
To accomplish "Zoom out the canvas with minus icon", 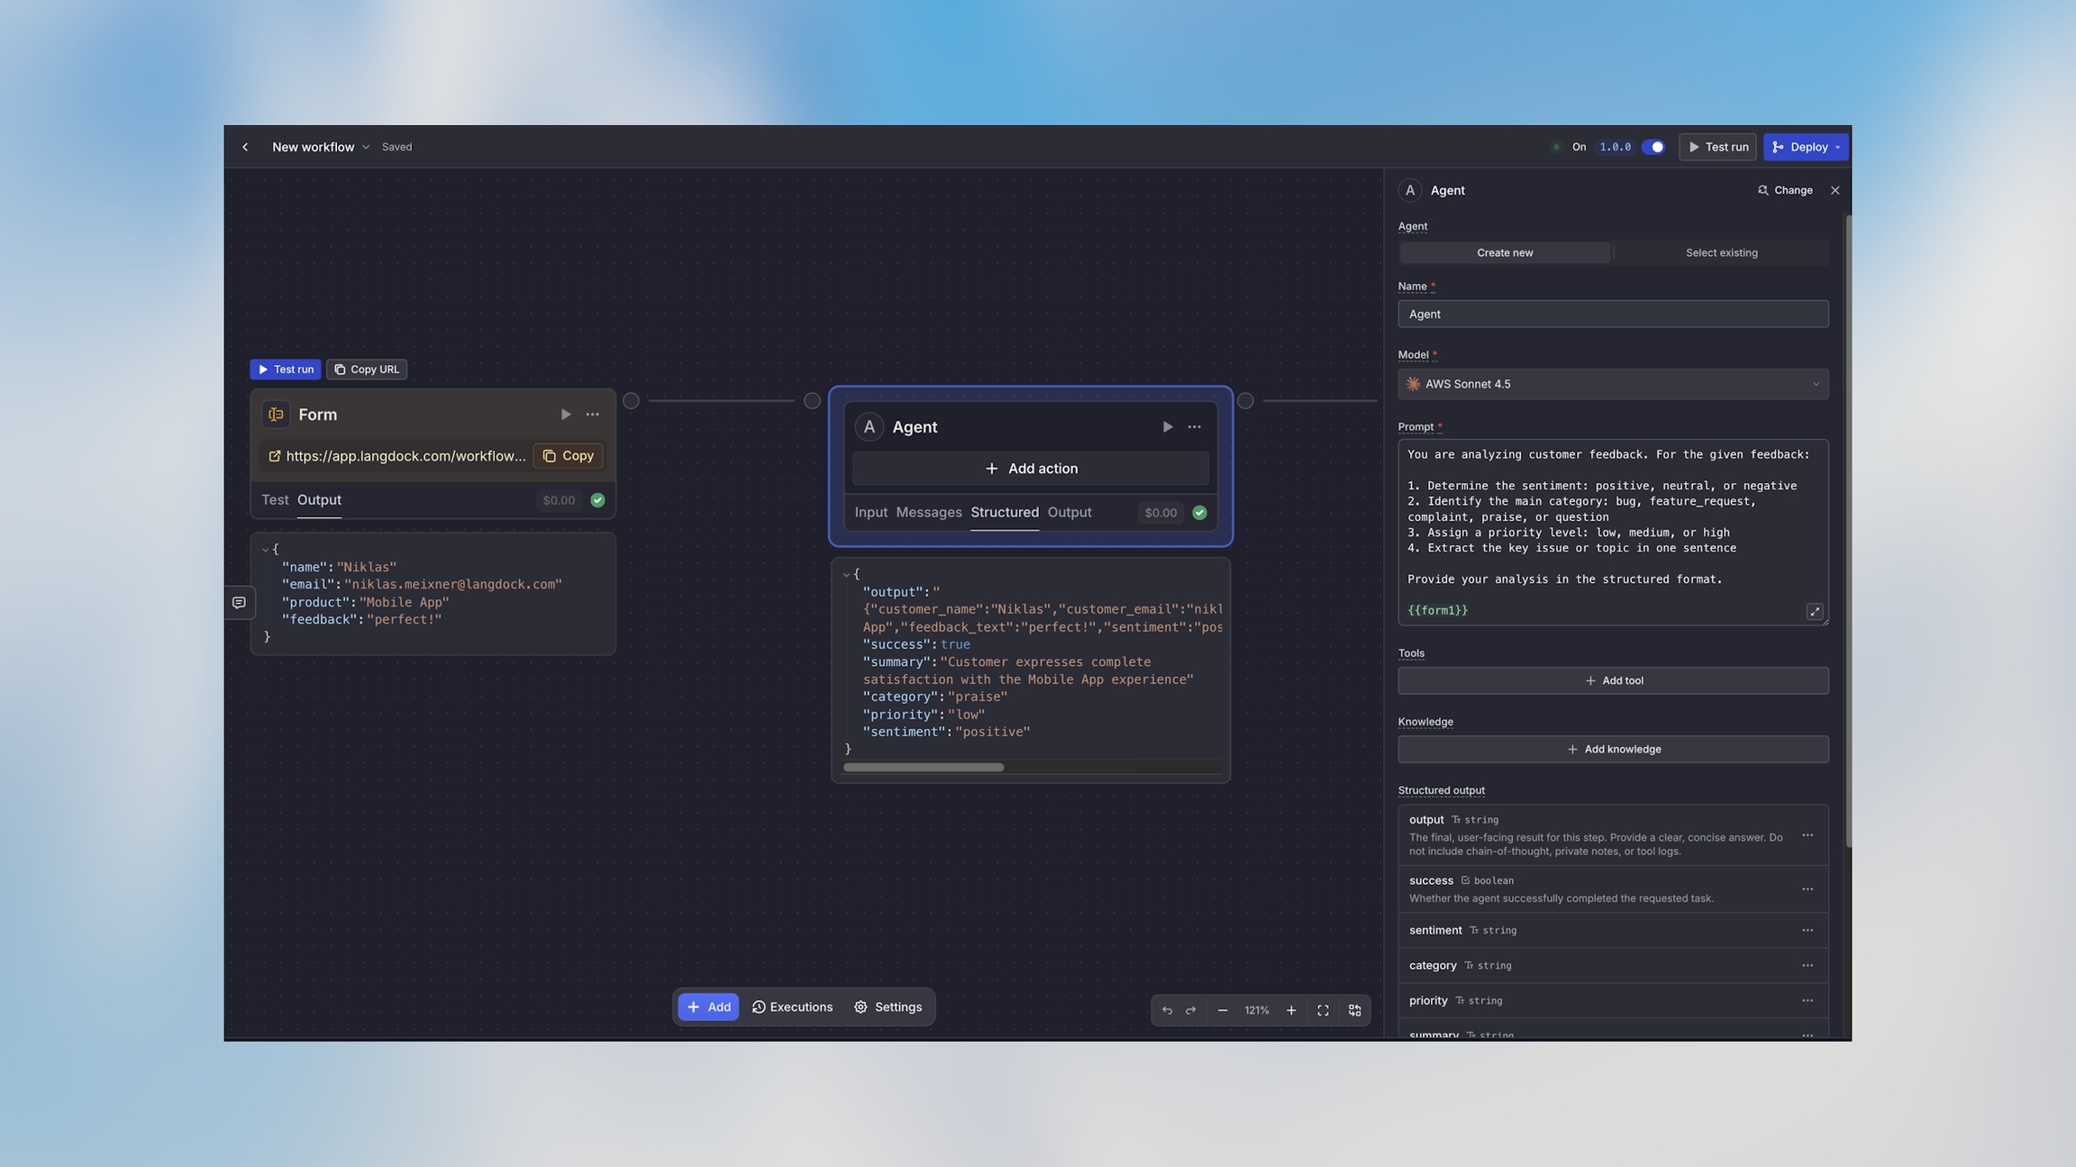I will 1223,1010.
